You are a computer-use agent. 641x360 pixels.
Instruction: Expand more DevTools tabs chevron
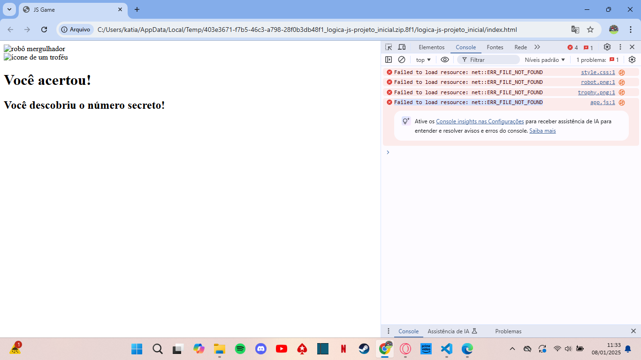coord(537,47)
